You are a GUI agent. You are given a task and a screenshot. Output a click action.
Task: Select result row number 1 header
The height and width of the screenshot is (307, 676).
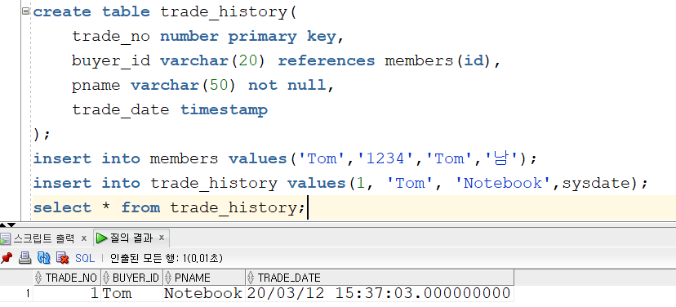pyautogui.click(x=16, y=294)
